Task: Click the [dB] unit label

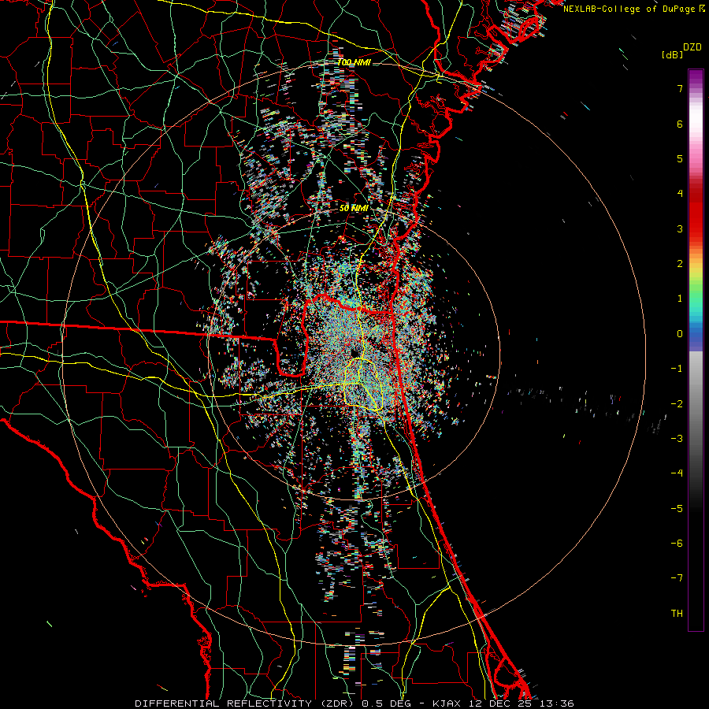Action: point(673,54)
